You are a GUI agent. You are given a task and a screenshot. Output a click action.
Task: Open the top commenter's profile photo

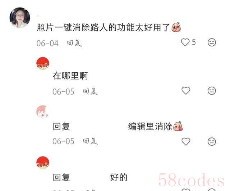coord(20,18)
